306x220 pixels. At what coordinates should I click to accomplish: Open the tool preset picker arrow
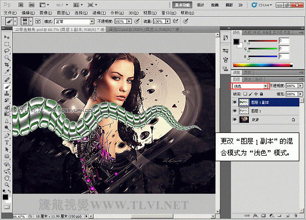(15, 21)
